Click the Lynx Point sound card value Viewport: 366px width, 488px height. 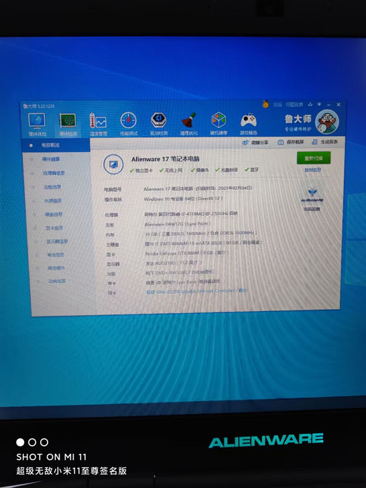[183, 282]
